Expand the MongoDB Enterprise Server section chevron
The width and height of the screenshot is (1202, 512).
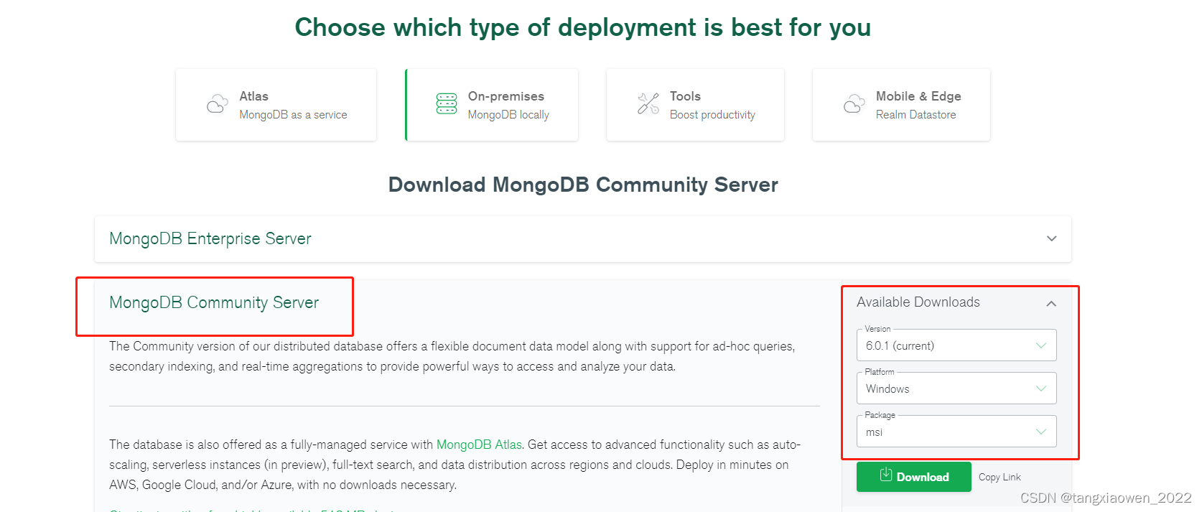[x=1051, y=238]
